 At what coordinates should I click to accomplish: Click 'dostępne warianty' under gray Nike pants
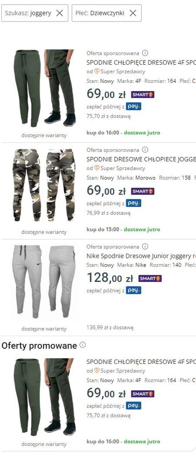(44, 329)
